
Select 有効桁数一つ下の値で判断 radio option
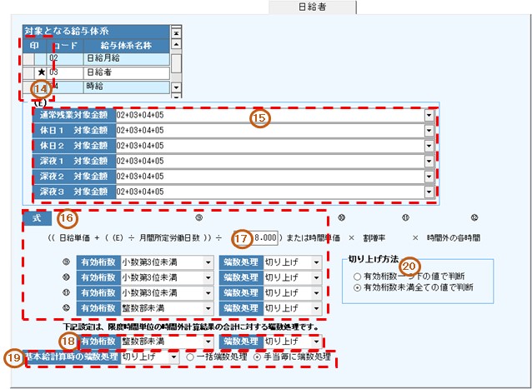359,275
